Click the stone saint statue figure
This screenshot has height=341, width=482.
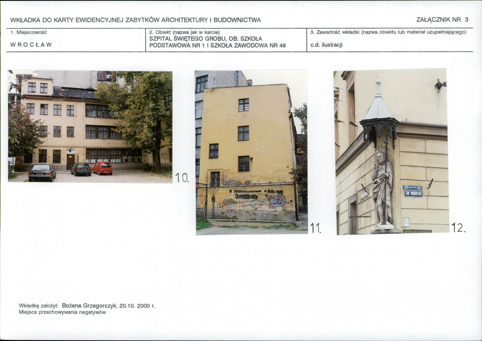pos(383,186)
